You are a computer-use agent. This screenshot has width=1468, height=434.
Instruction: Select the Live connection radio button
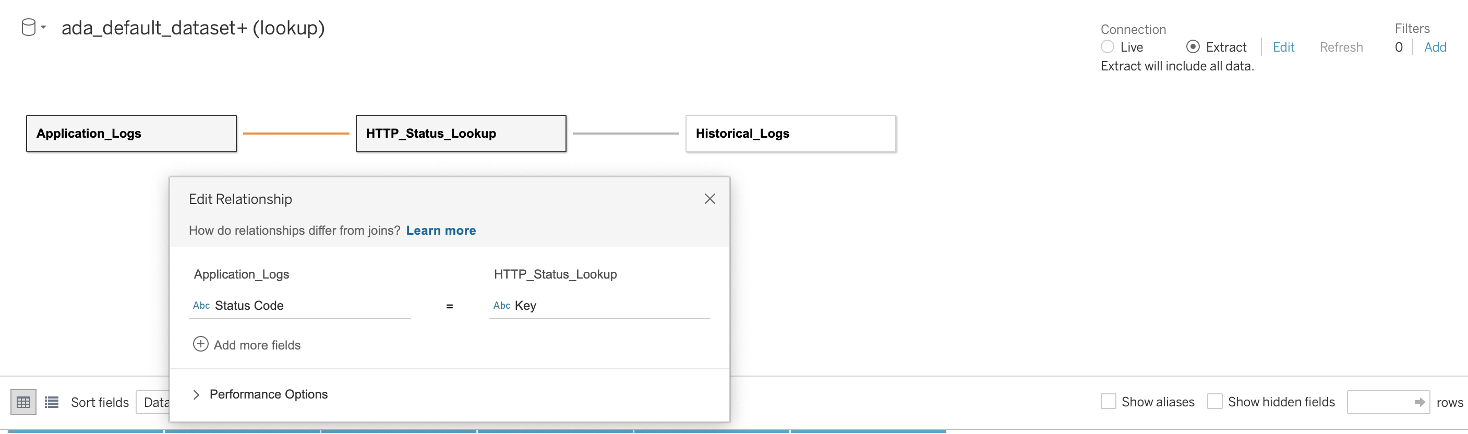1108,47
